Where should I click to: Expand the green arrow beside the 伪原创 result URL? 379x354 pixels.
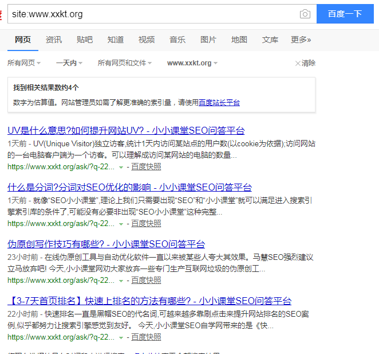click(x=121, y=281)
